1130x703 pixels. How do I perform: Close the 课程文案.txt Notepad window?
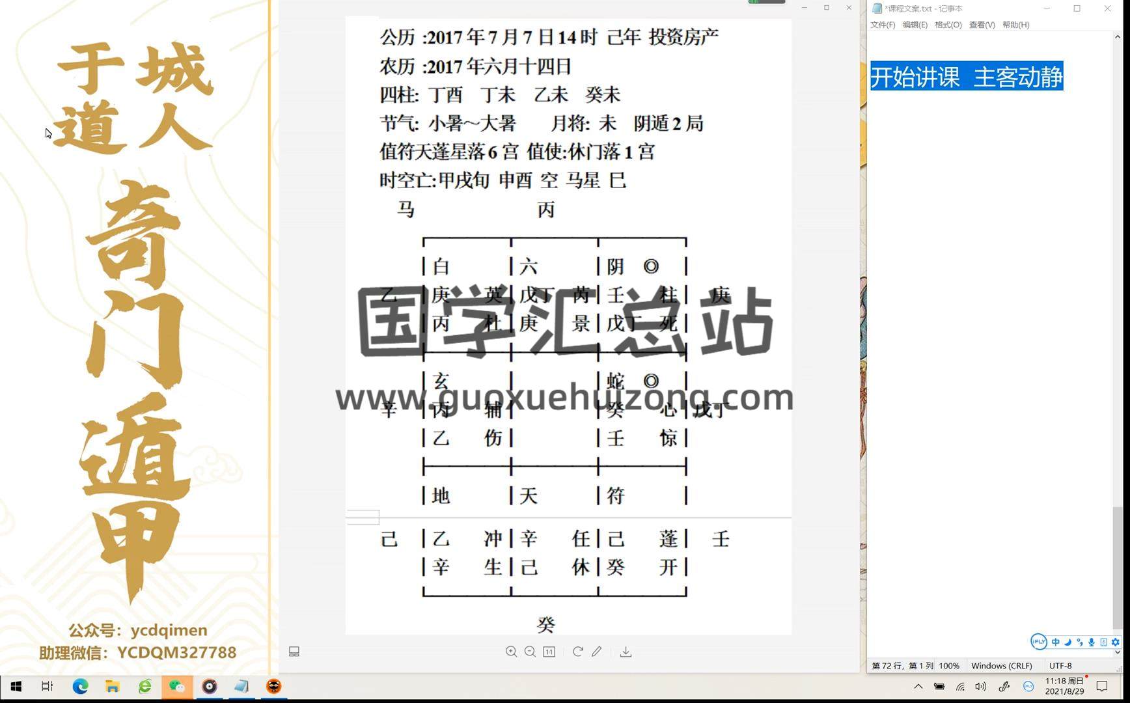point(1107,8)
